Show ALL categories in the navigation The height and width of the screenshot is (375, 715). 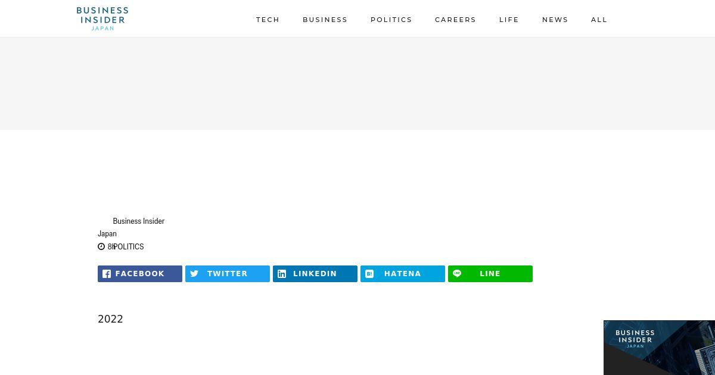pos(599,20)
